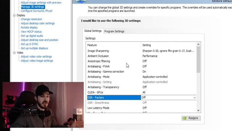Viewport: 232px width, 131px height.
Task: Select Manage 3D settings in tree
Action: click(33, 7)
